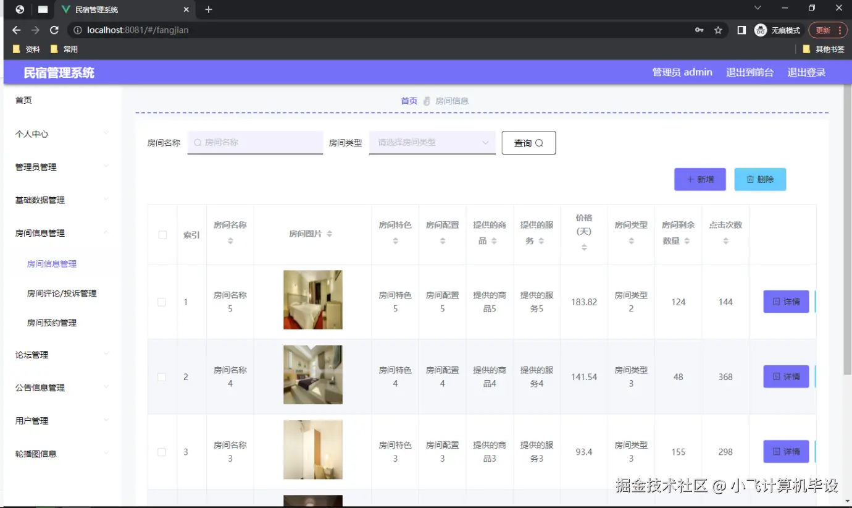Focus the 房间名称 search input field

(255, 142)
